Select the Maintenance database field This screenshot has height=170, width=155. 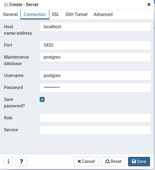pos(95,57)
